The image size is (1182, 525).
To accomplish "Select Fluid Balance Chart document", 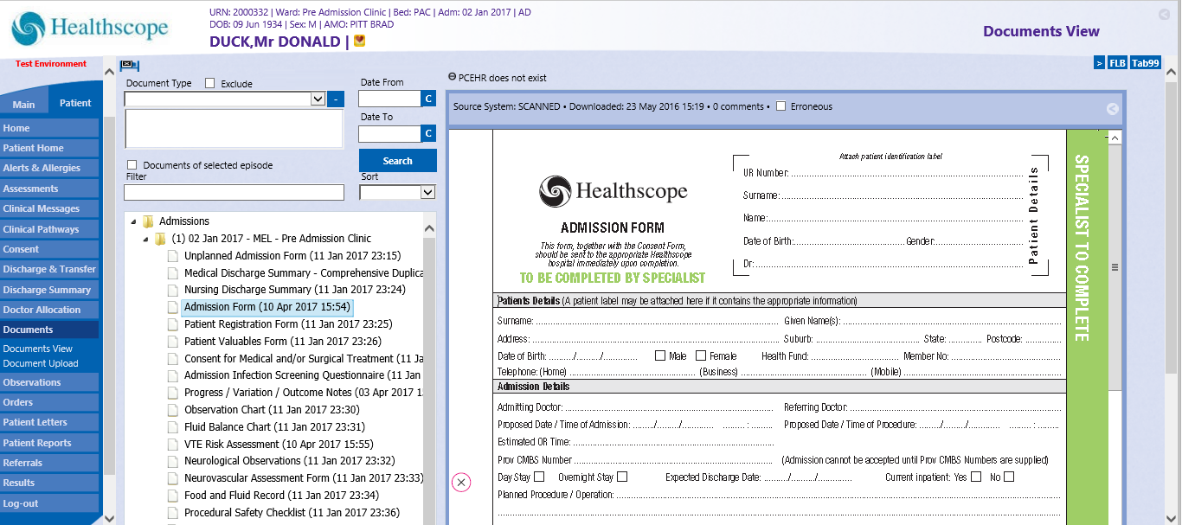I will click(x=274, y=427).
